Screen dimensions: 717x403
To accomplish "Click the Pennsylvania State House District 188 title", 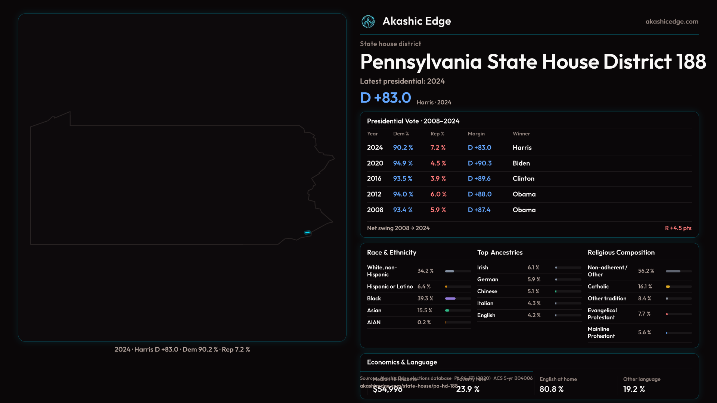I will [x=533, y=62].
